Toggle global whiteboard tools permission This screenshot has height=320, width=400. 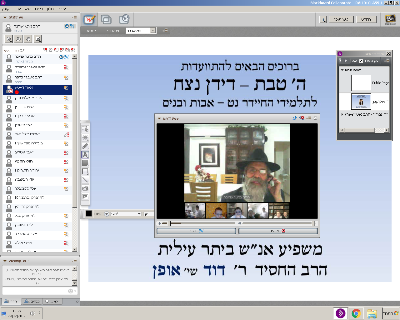click(x=62, y=50)
